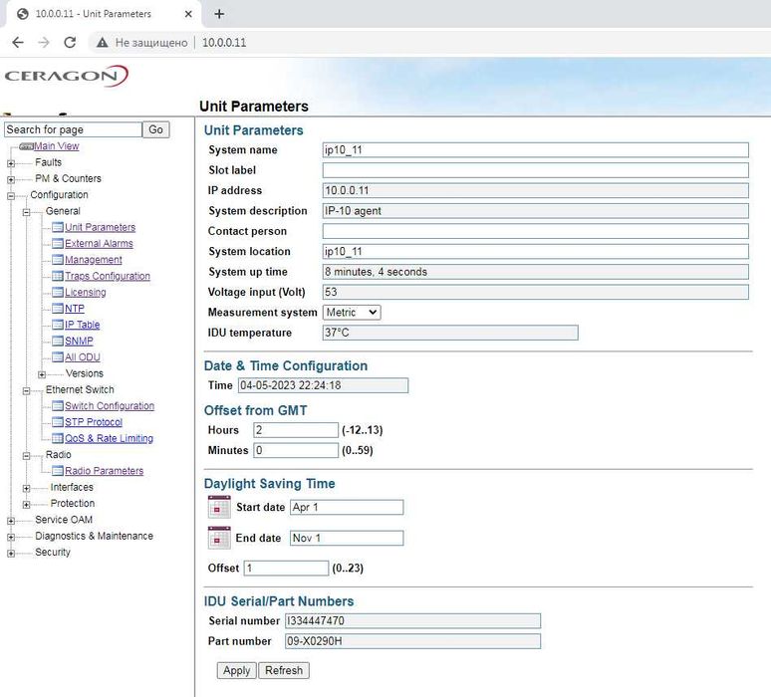The height and width of the screenshot is (697, 771).
Task: Click the page icon beside NTP
Action: click(58, 309)
